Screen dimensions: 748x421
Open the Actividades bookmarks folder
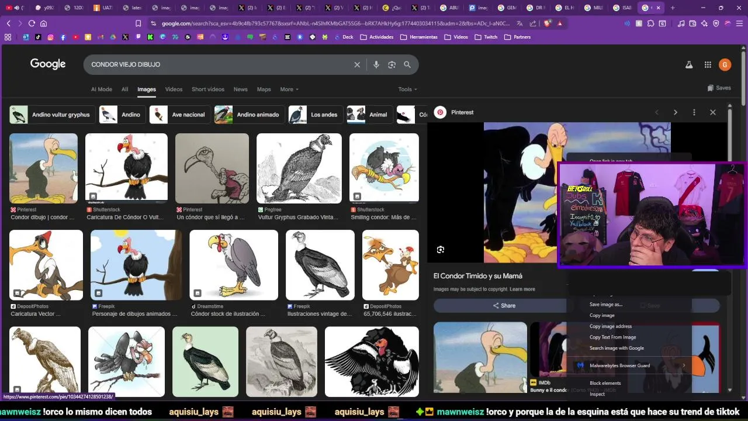click(x=377, y=37)
